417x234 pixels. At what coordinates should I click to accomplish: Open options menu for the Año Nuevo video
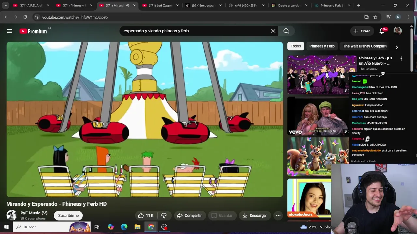(401, 58)
